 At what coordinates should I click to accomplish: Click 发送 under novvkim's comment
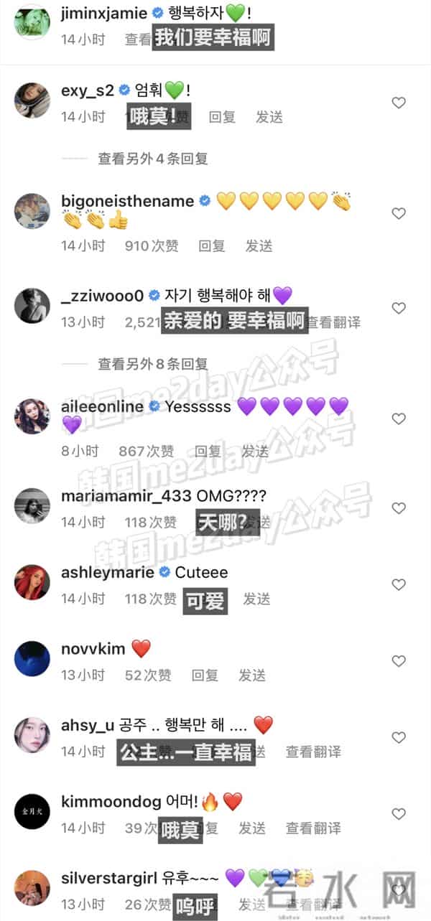coord(252,675)
